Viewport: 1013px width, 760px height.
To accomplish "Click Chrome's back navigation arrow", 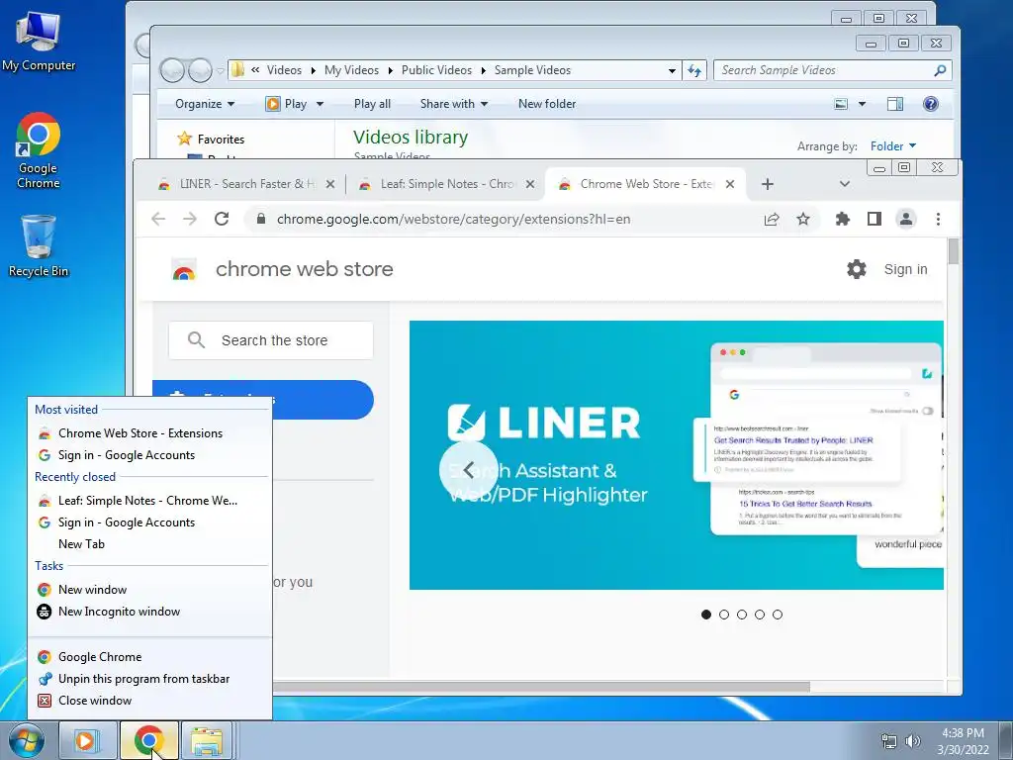I will [x=158, y=219].
